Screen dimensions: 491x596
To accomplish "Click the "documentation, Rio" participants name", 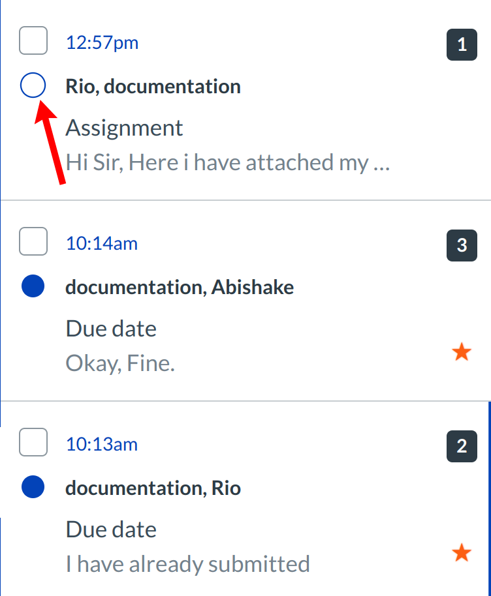I will (x=153, y=488).
